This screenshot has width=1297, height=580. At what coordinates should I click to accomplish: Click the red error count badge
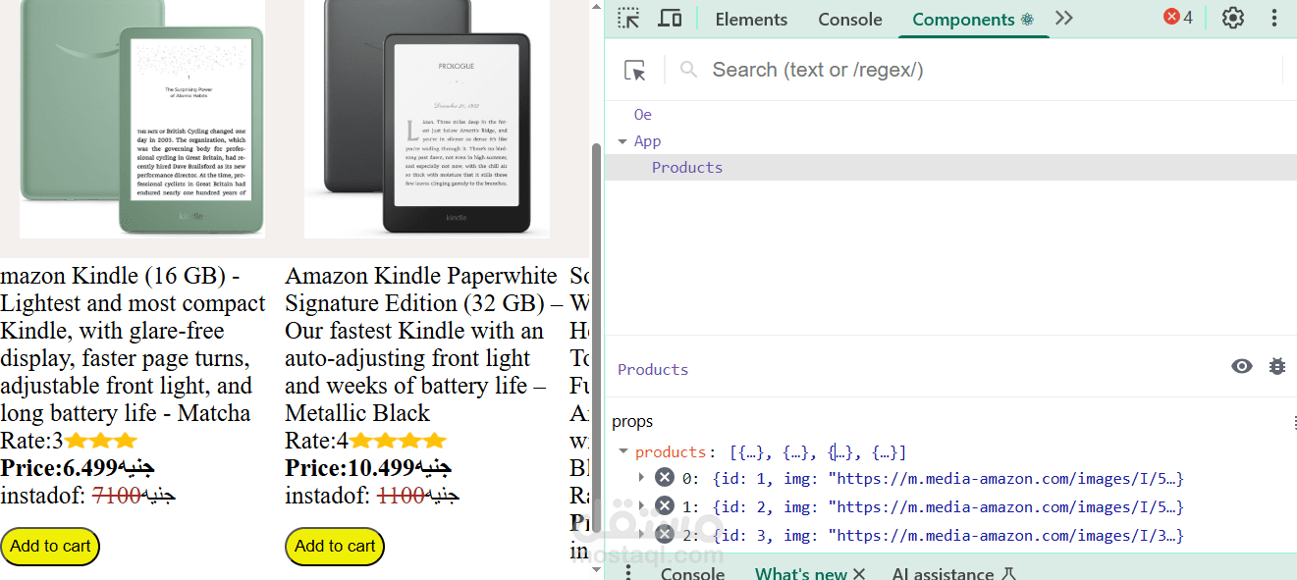point(1178,18)
